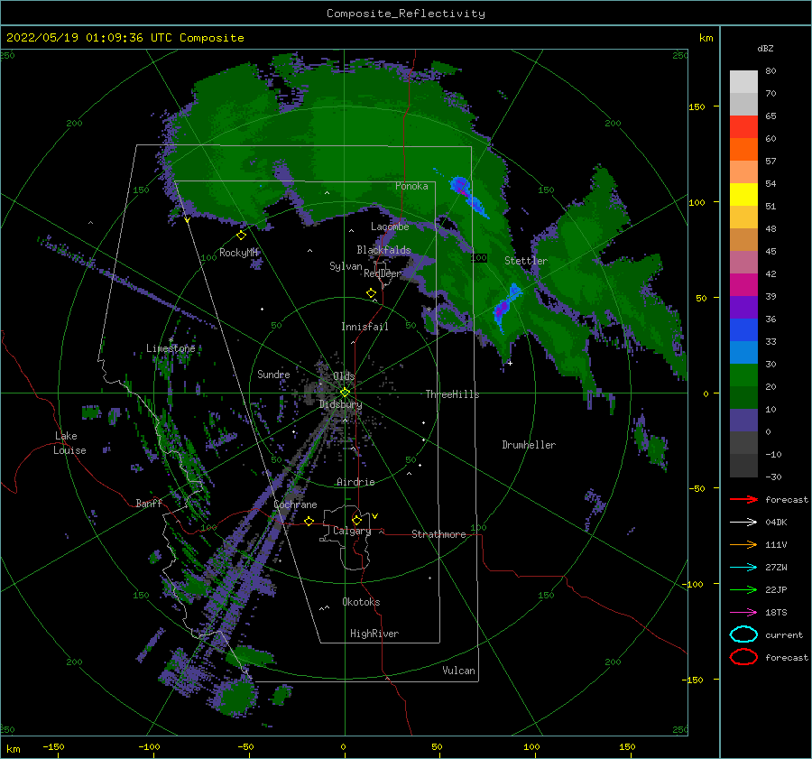Click the Didsbury town label

[x=340, y=404]
